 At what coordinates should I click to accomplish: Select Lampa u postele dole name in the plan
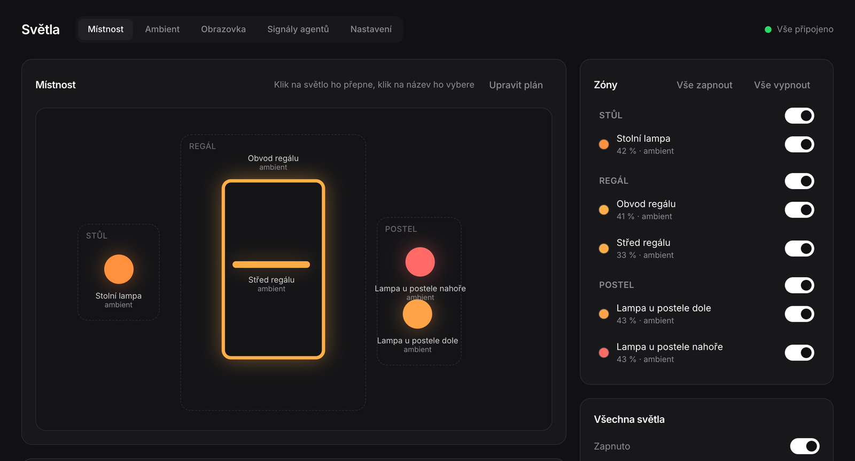417,341
